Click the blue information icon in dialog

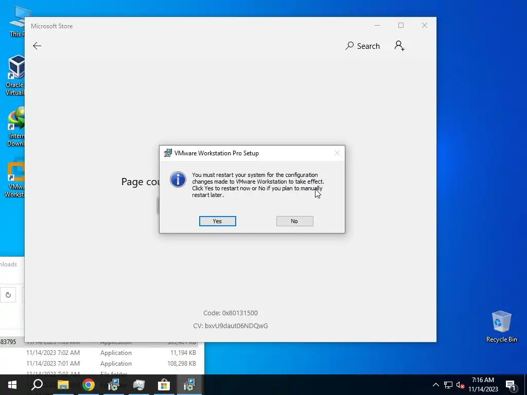point(178,179)
